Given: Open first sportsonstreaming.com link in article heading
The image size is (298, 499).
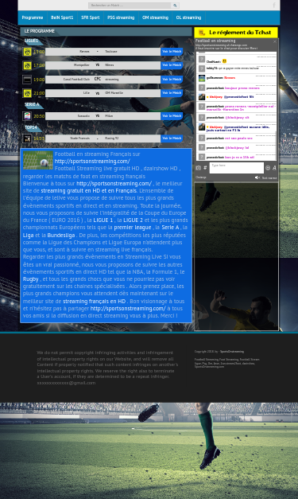Looking at the screenshot, I should [x=92, y=162].
